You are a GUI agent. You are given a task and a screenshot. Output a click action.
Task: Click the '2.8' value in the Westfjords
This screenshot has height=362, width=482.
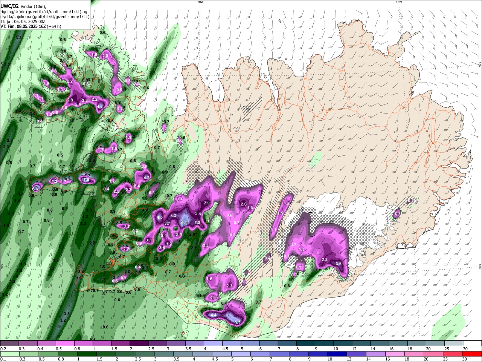coord(70,100)
